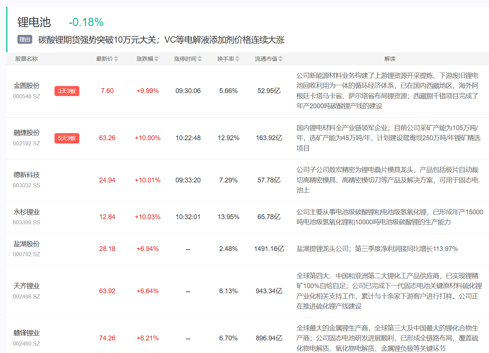Click the 股票名称 column header
Image resolution: width=489 pixels, height=353 pixels.
(x=26, y=59)
